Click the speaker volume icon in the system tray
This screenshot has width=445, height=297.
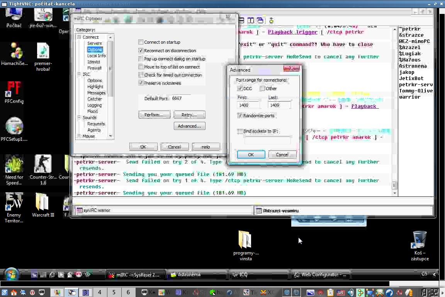click(x=351, y=292)
